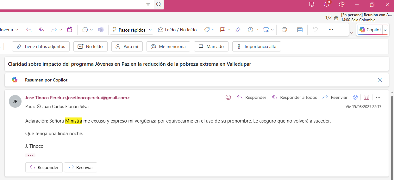Click bottom Reenviar button
The width and height of the screenshot is (394, 180).
[80, 167]
